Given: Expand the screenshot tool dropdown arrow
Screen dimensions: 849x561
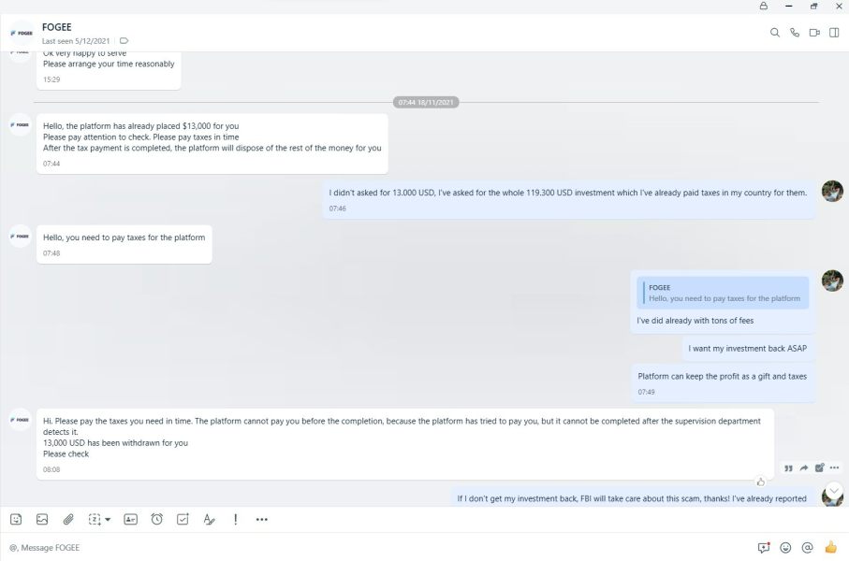Looking at the screenshot, I should (x=108, y=519).
